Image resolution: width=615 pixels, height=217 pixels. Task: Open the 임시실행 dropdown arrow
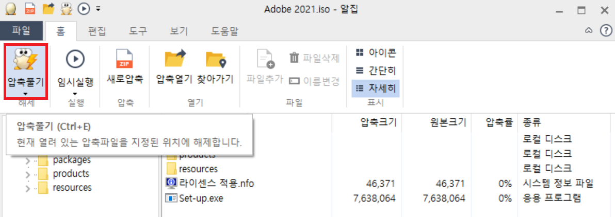tap(75, 94)
